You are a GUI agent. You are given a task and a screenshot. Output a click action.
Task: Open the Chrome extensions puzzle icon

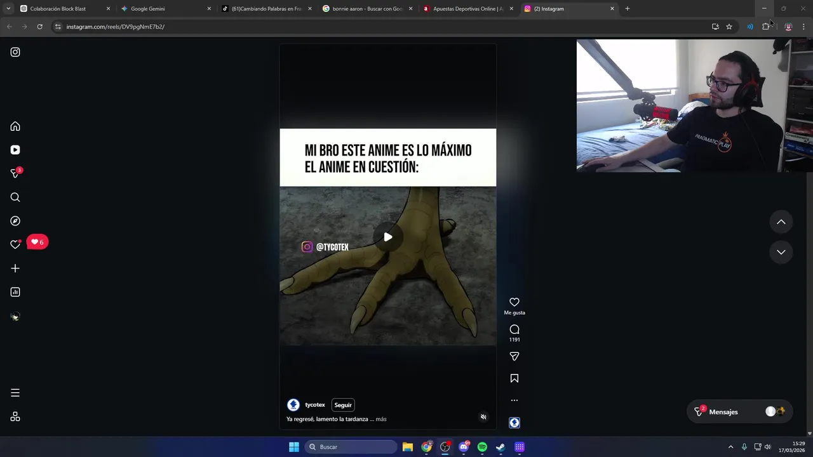pyautogui.click(x=766, y=27)
